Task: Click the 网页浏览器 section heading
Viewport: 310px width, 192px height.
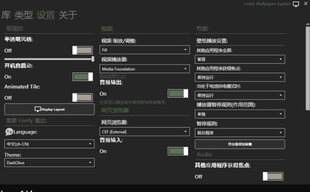Action: [116, 111]
